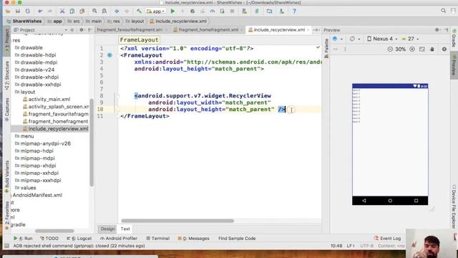The height and width of the screenshot is (258, 458).
Task: Open the Run tool window
Action: (x=23, y=239)
